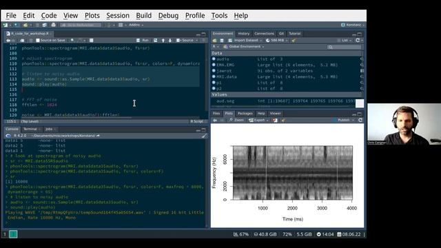The height and width of the screenshot is (248, 441).
Task: Click the Open File folder icon in main toolbar
Action: (x=25, y=25)
